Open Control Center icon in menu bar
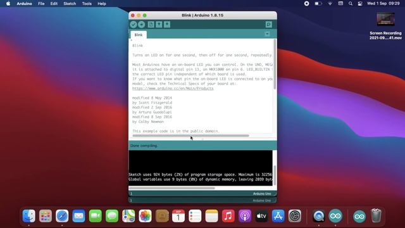 coord(360,4)
